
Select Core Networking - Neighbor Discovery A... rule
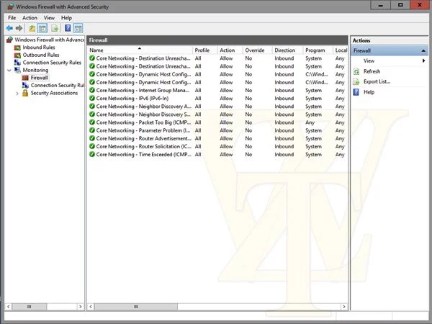[x=143, y=107]
